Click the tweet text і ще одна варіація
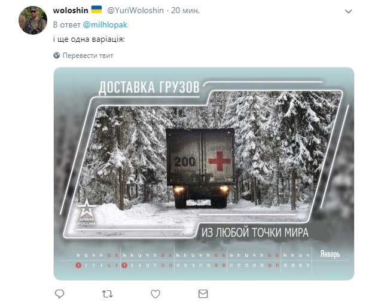The image size is (375, 301). click(x=89, y=39)
